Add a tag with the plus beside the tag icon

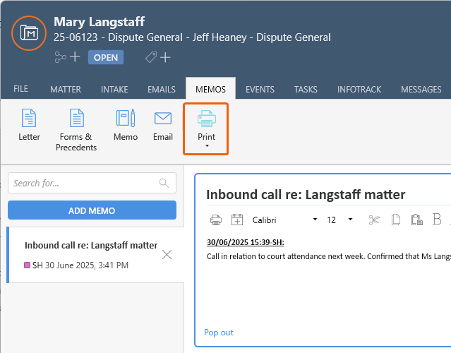tap(165, 57)
